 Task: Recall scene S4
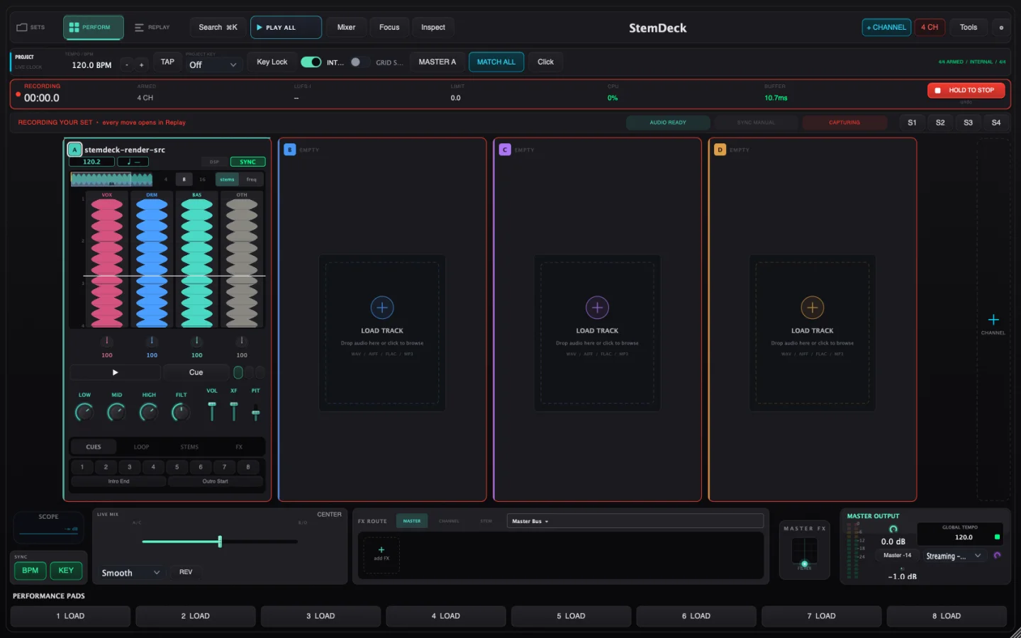pos(996,123)
